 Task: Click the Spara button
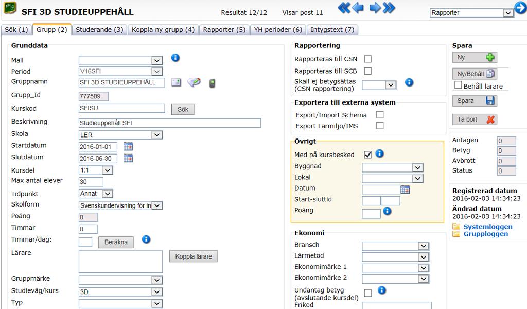475,101
